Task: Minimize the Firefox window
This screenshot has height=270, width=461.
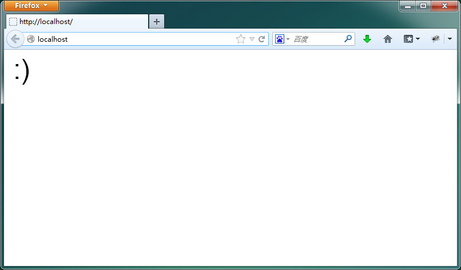Action: 407,6
